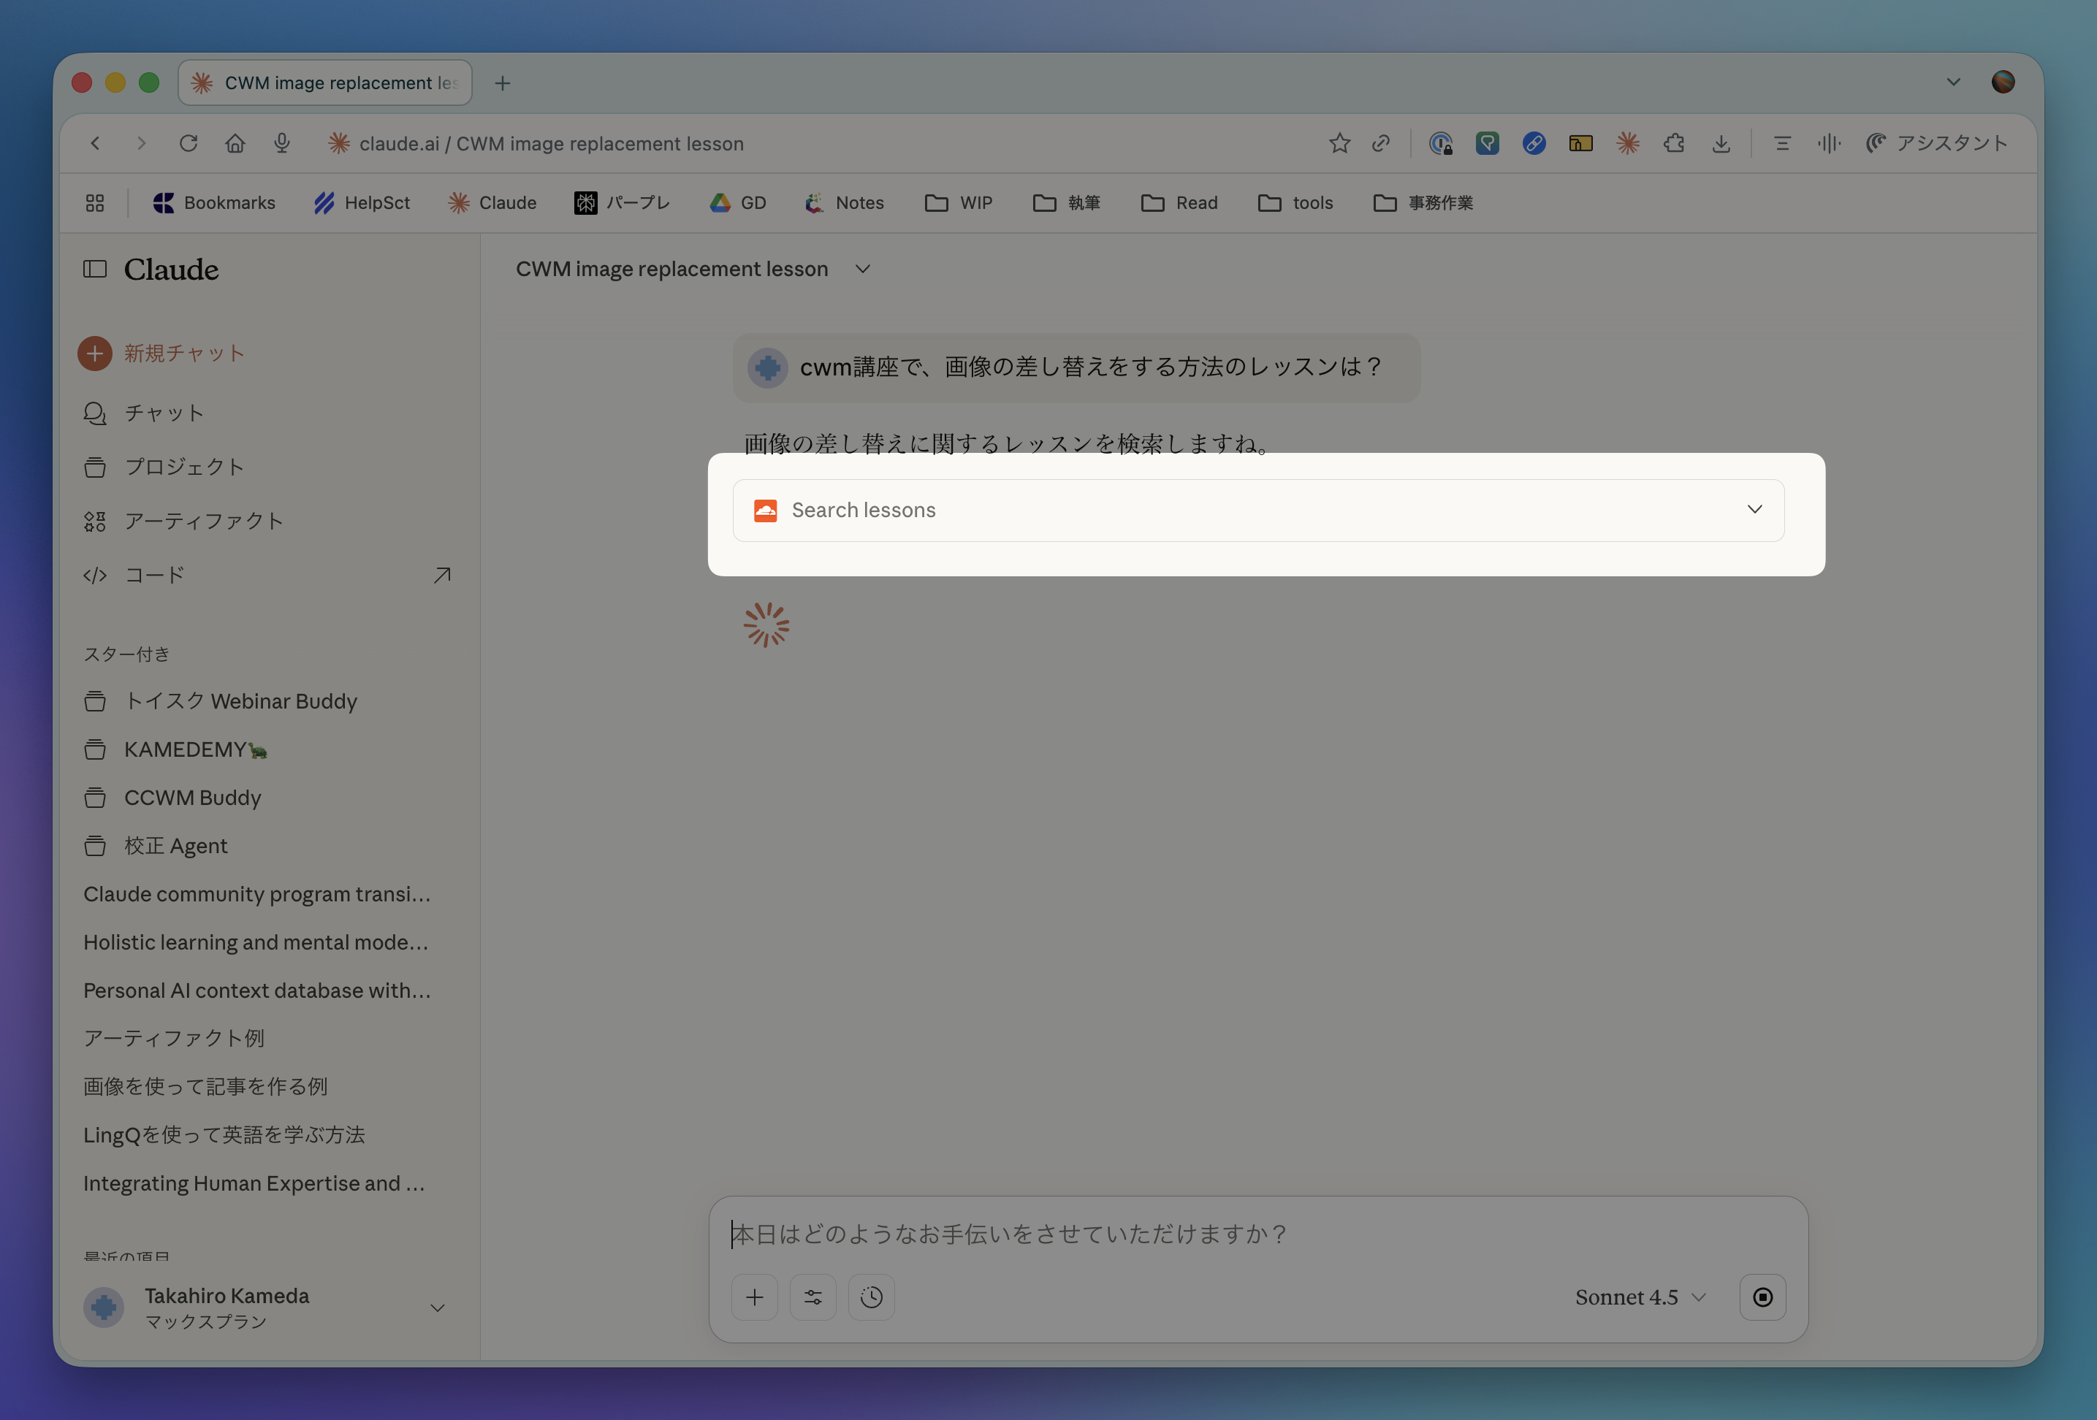Toggle the browser assistant panel button
Viewport: 2097px width, 1420px height.
(x=1937, y=143)
